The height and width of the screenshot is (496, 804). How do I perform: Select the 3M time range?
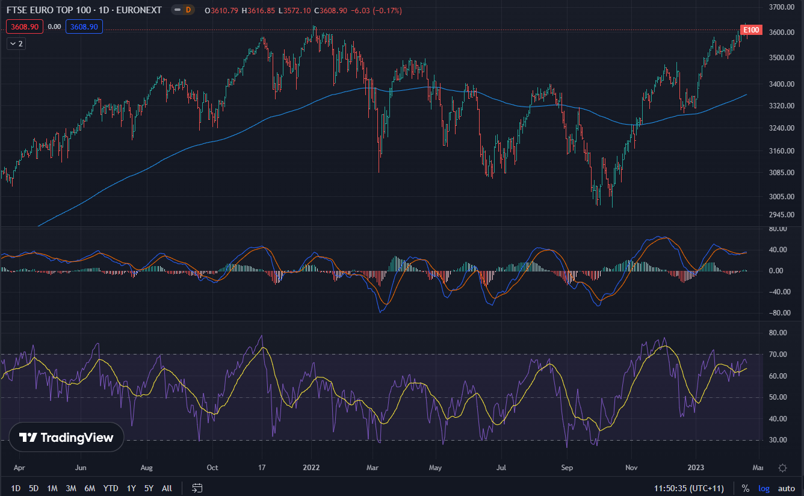71,488
